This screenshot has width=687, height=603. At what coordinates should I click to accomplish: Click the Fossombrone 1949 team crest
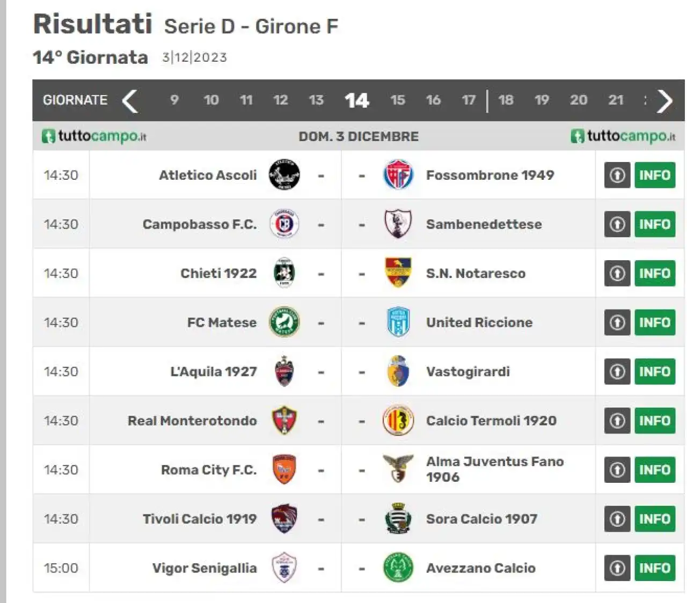point(398,175)
